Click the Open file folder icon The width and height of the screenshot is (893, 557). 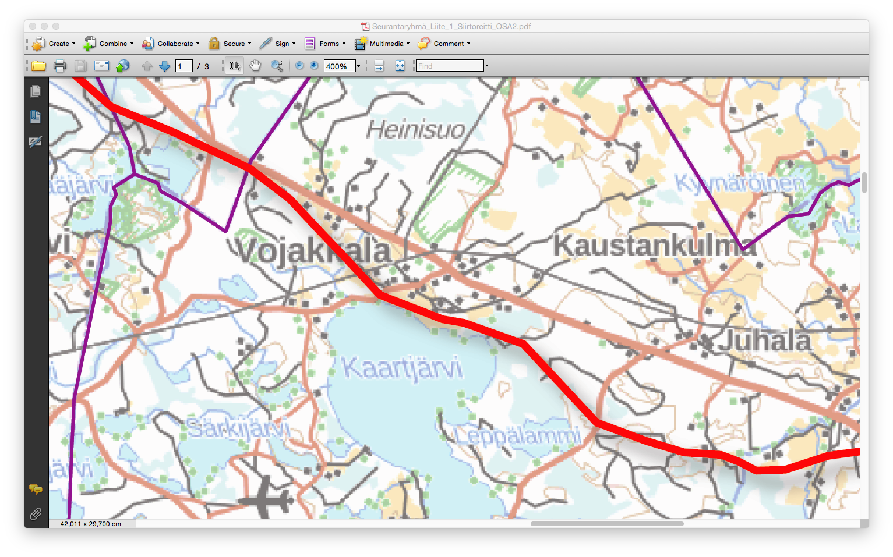(38, 66)
